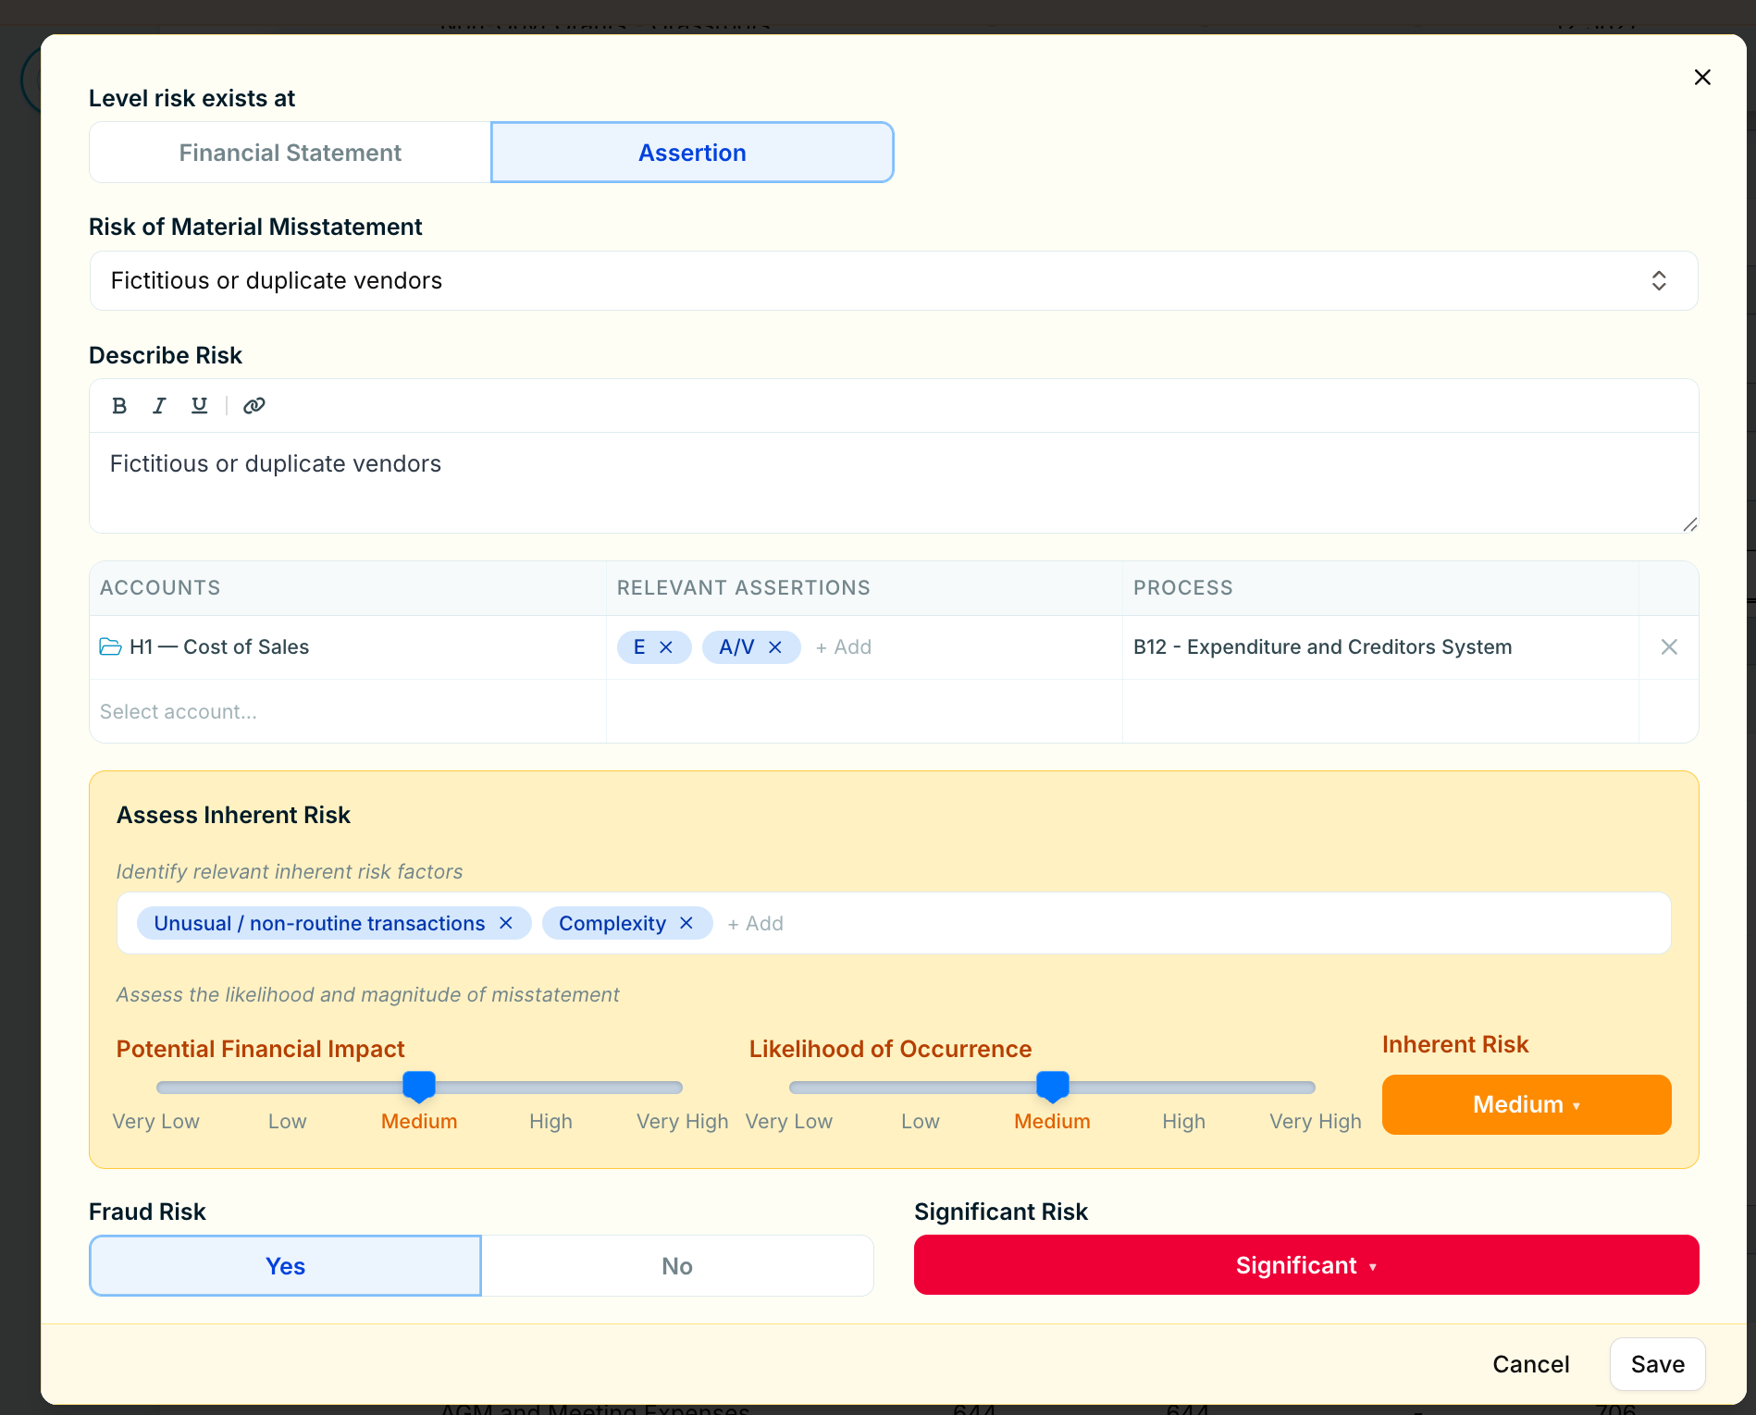This screenshot has width=1756, height=1415.
Task: Set Potential Financial Impact to High
Action: coord(551,1121)
